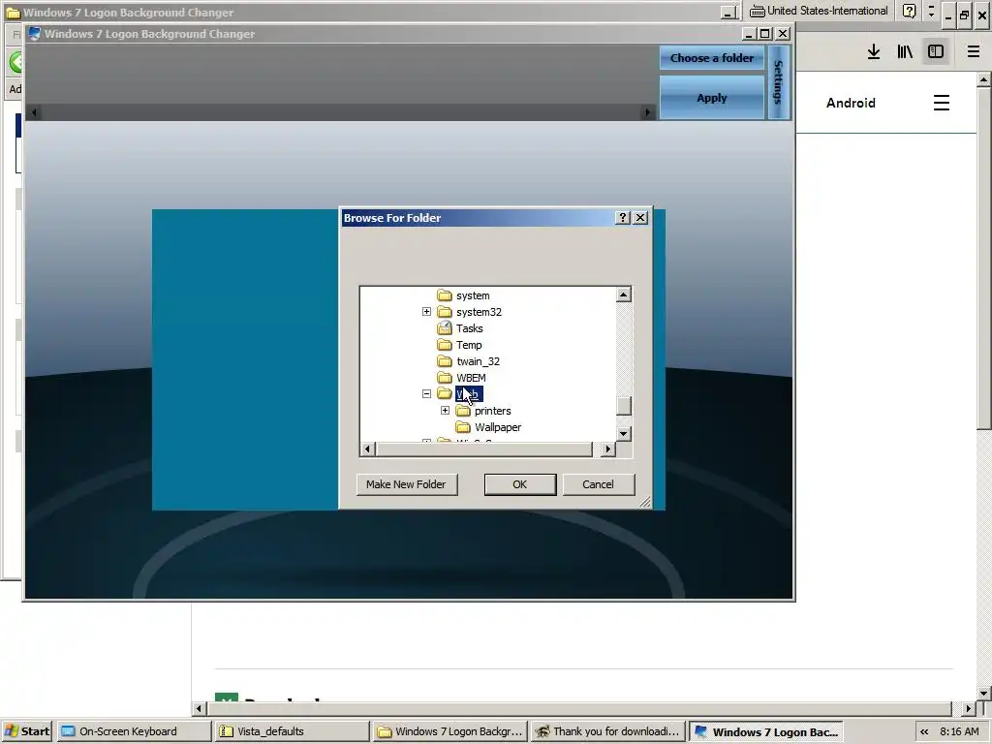Select the twain_32 folder

479,361
